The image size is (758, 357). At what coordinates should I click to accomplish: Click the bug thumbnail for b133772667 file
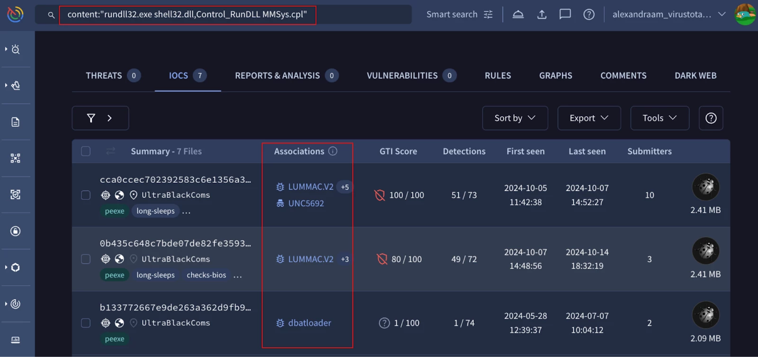pos(706,315)
